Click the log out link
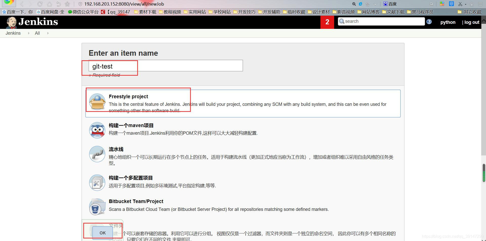This screenshot has width=486, height=241. [472, 22]
